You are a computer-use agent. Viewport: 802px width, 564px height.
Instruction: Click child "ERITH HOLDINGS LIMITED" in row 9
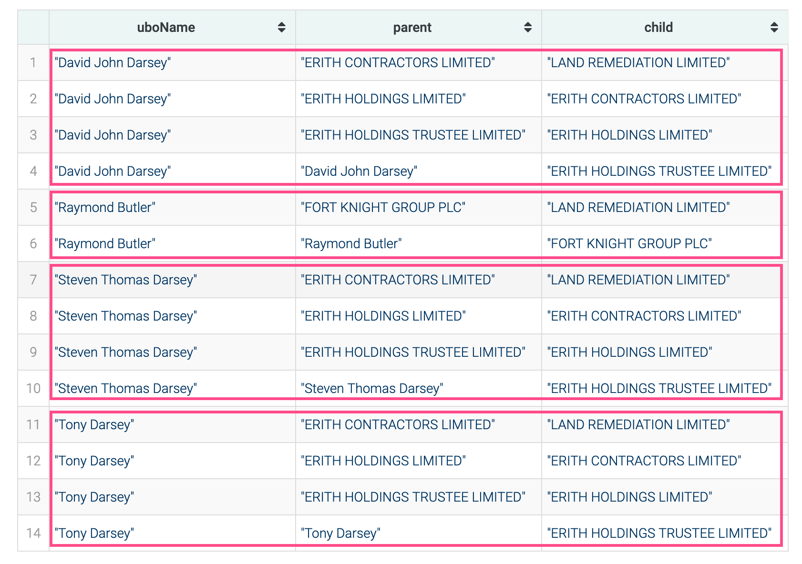(x=629, y=352)
